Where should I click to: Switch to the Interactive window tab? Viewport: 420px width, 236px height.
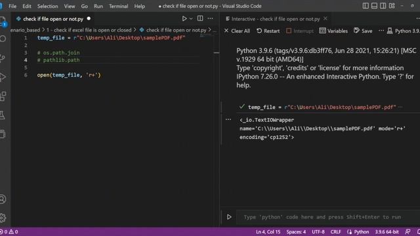pyautogui.click(x=276, y=19)
